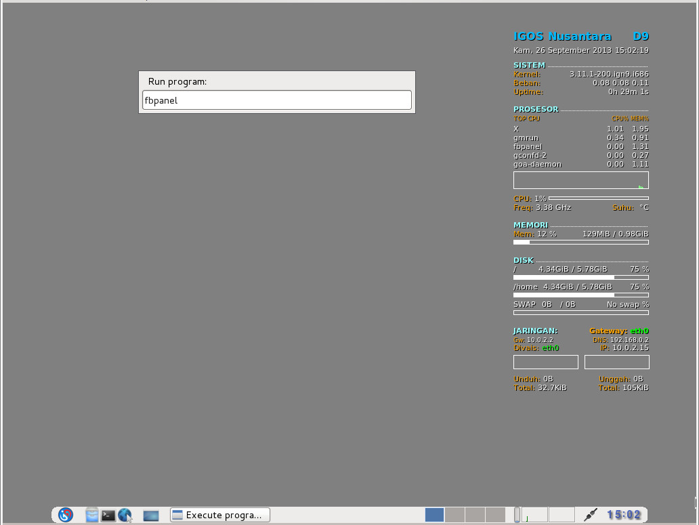Image resolution: width=699 pixels, height=525 pixels.
Task: Open the main menu launcher icon
Action: pyautogui.click(x=66, y=515)
